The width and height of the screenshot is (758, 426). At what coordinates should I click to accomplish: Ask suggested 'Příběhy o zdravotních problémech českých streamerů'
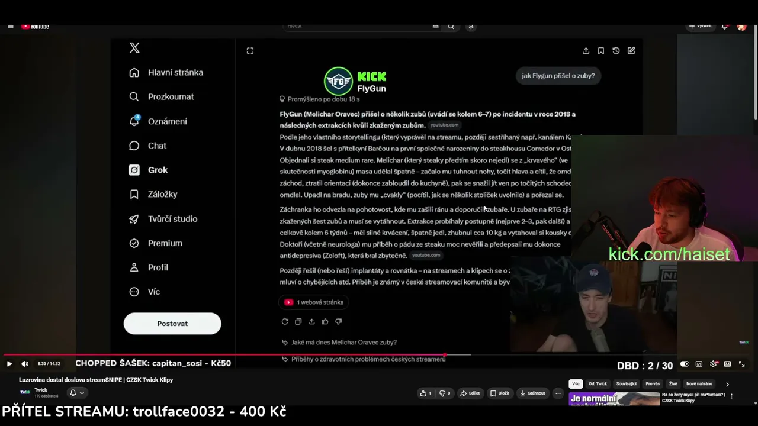click(x=364, y=359)
